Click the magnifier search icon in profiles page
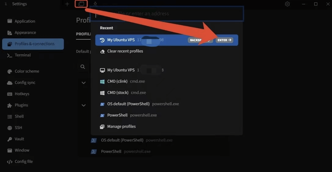Image resolution: width=332 pixels, height=172 pixels. [83, 67]
